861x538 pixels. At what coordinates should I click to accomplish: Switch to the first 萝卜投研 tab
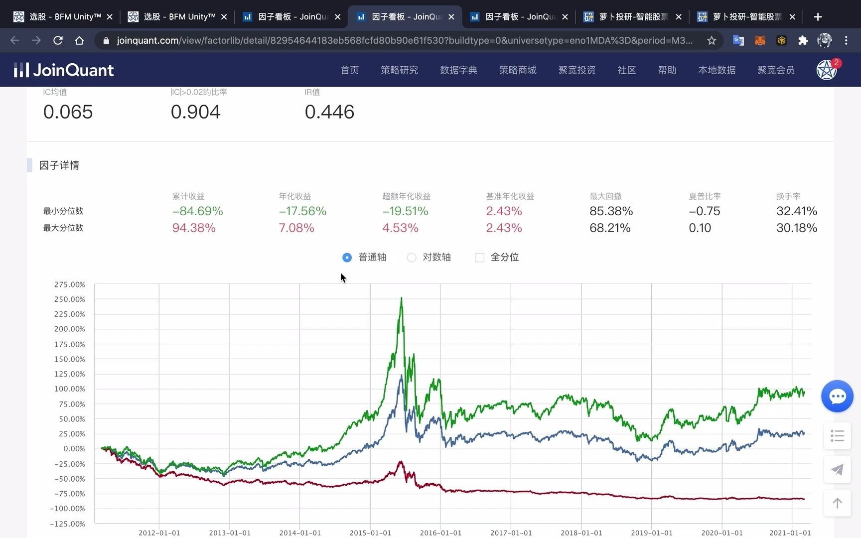pyautogui.click(x=632, y=17)
